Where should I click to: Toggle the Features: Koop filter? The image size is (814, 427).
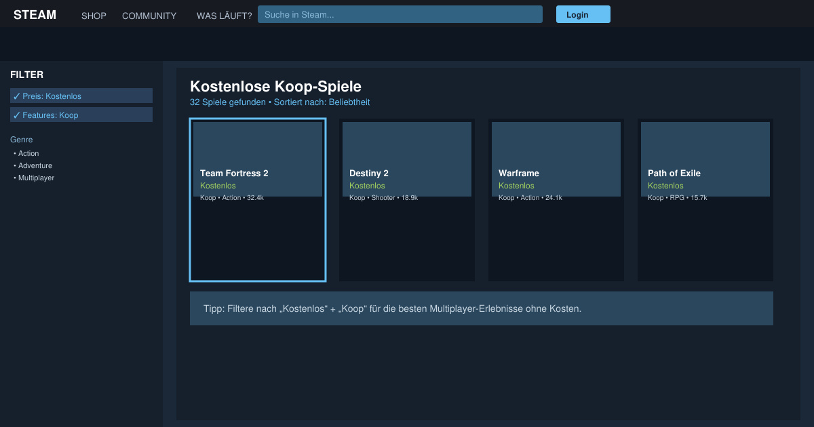(81, 115)
